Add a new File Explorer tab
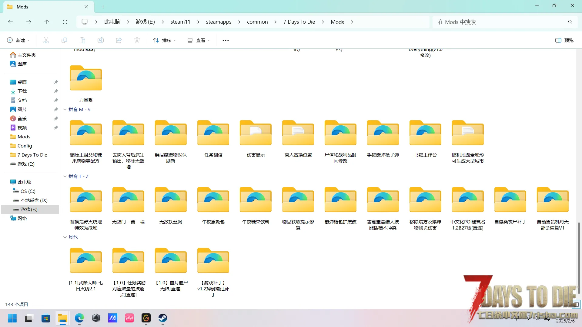Image resolution: width=582 pixels, height=327 pixels. coord(103,7)
